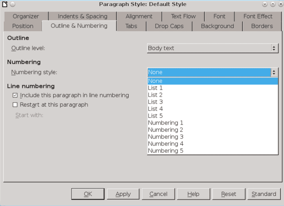Screen dimensions: 284x206
Task: Click the document icon in title bar
Action: pyautogui.click(x=5, y=4)
